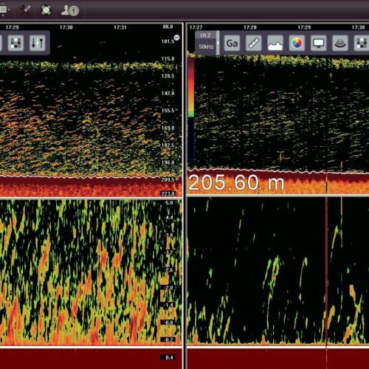369x369 pixels.
Task: Open the sonar ping transmission icon
Action: click(340, 44)
